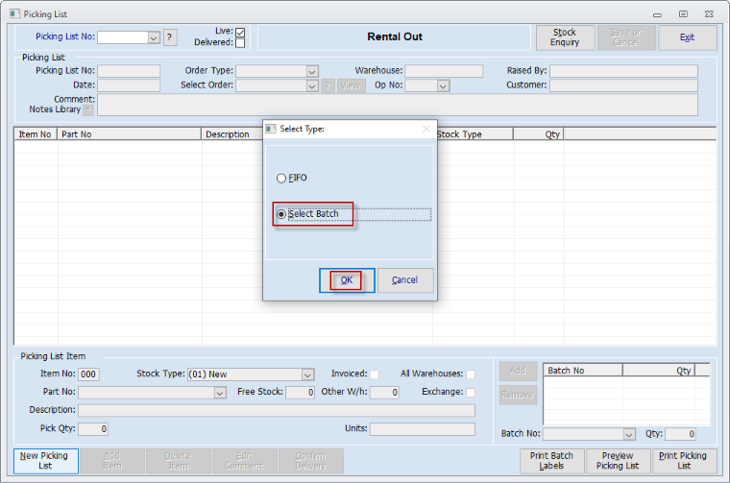
Task: Open the Notes Library arrow button
Action: 88,109
